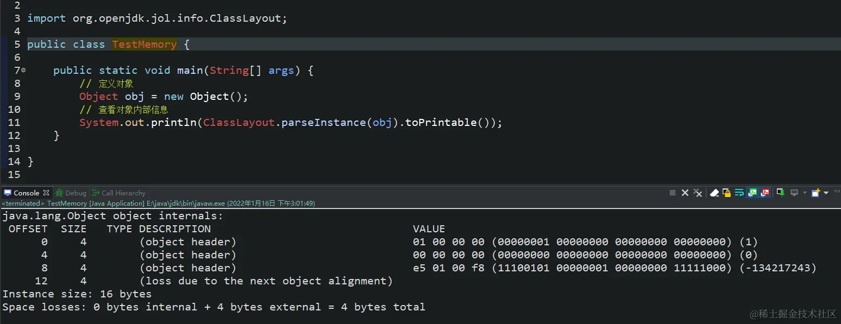This screenshot has height=324, width=841.
Task: Click the bug icon on the Debug tab
Action: click(59, 193)
